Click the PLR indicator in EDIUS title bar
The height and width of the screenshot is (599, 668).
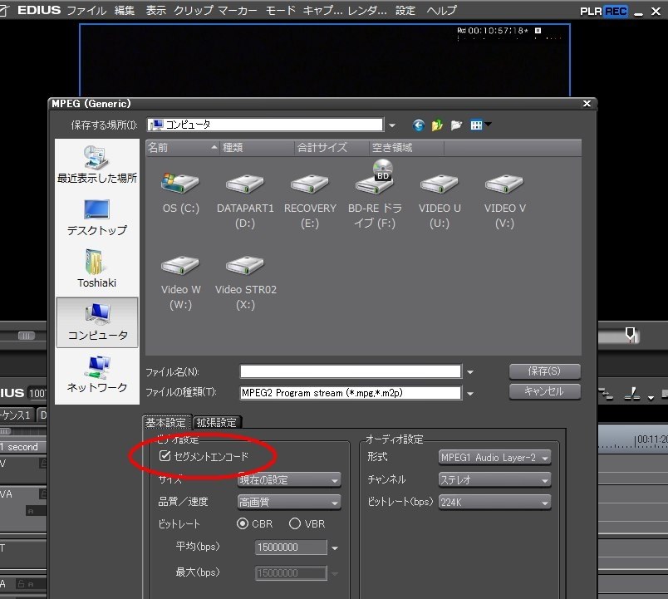point(592,11)
